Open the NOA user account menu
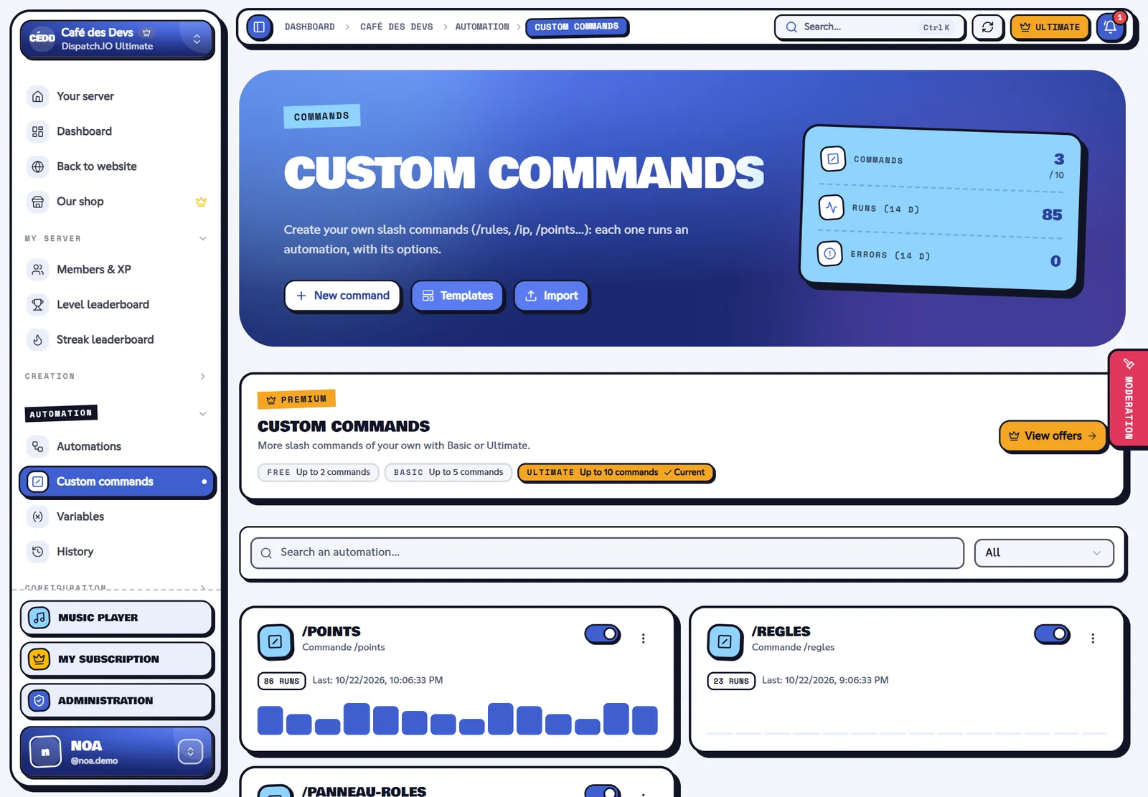The image size is (1148, 797). pos(117,752)
